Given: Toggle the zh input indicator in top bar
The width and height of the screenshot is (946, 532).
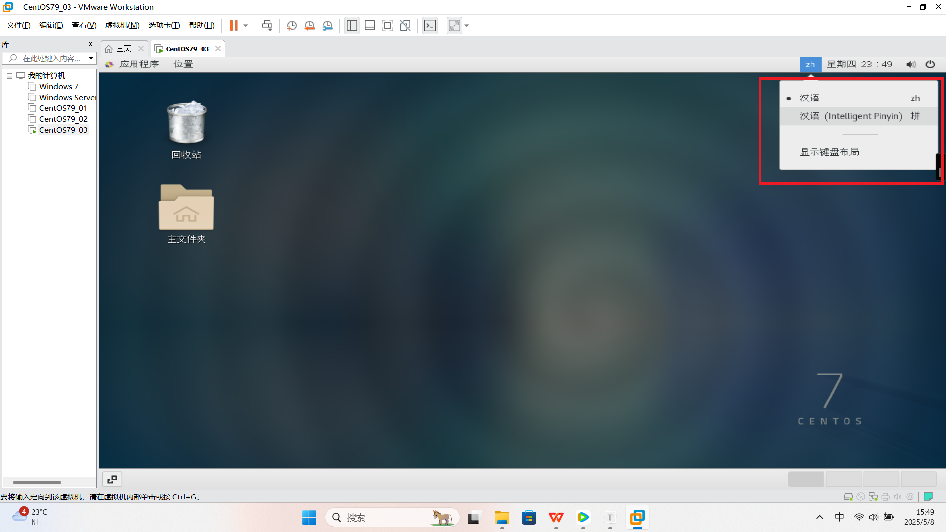Looking at the screenshot, I should [810, 65].
